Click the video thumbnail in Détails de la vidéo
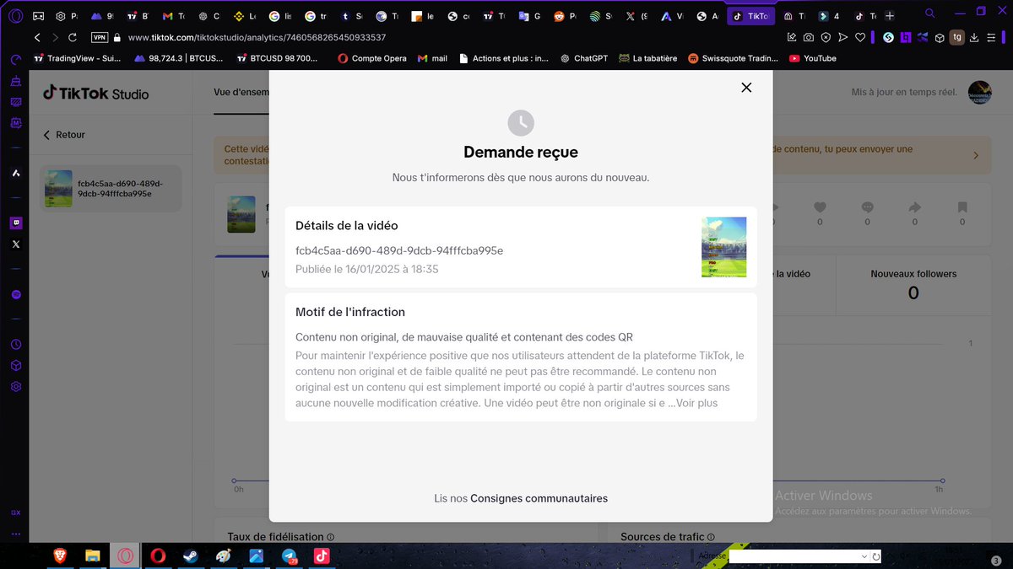1013x569 pixels. (723, 247)
